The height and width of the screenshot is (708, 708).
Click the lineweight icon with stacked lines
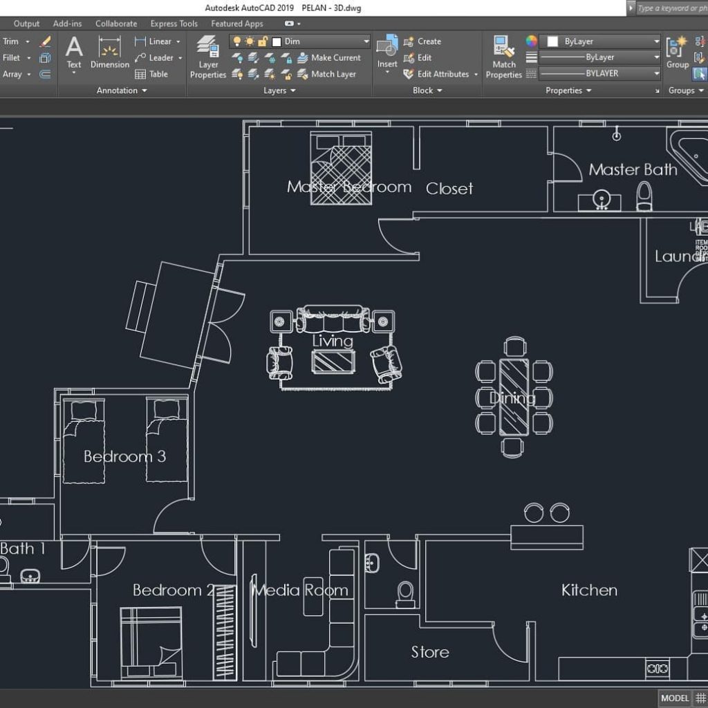coord(532,57)
